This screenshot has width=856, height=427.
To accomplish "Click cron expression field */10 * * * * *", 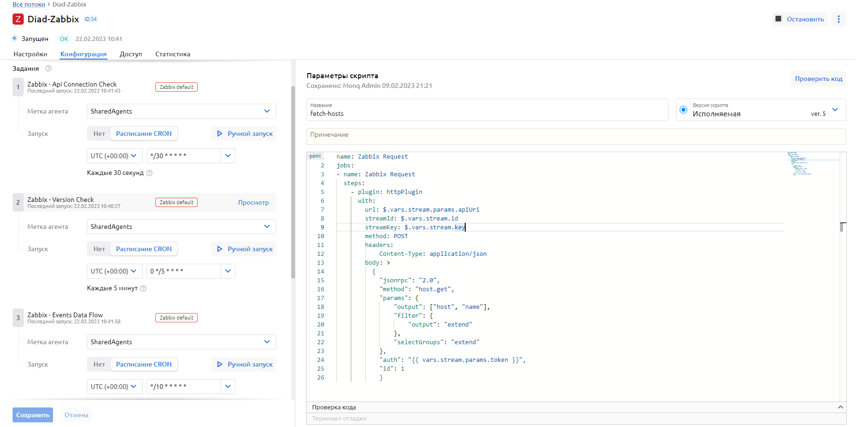I will click(x=184, y=387).
